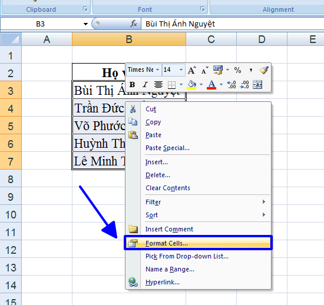Click Grow Font icon in mini toolbar

pyautogui.click(x=192, y=70)
